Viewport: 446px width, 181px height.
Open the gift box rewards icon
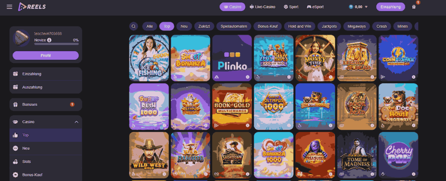(414, 7)
